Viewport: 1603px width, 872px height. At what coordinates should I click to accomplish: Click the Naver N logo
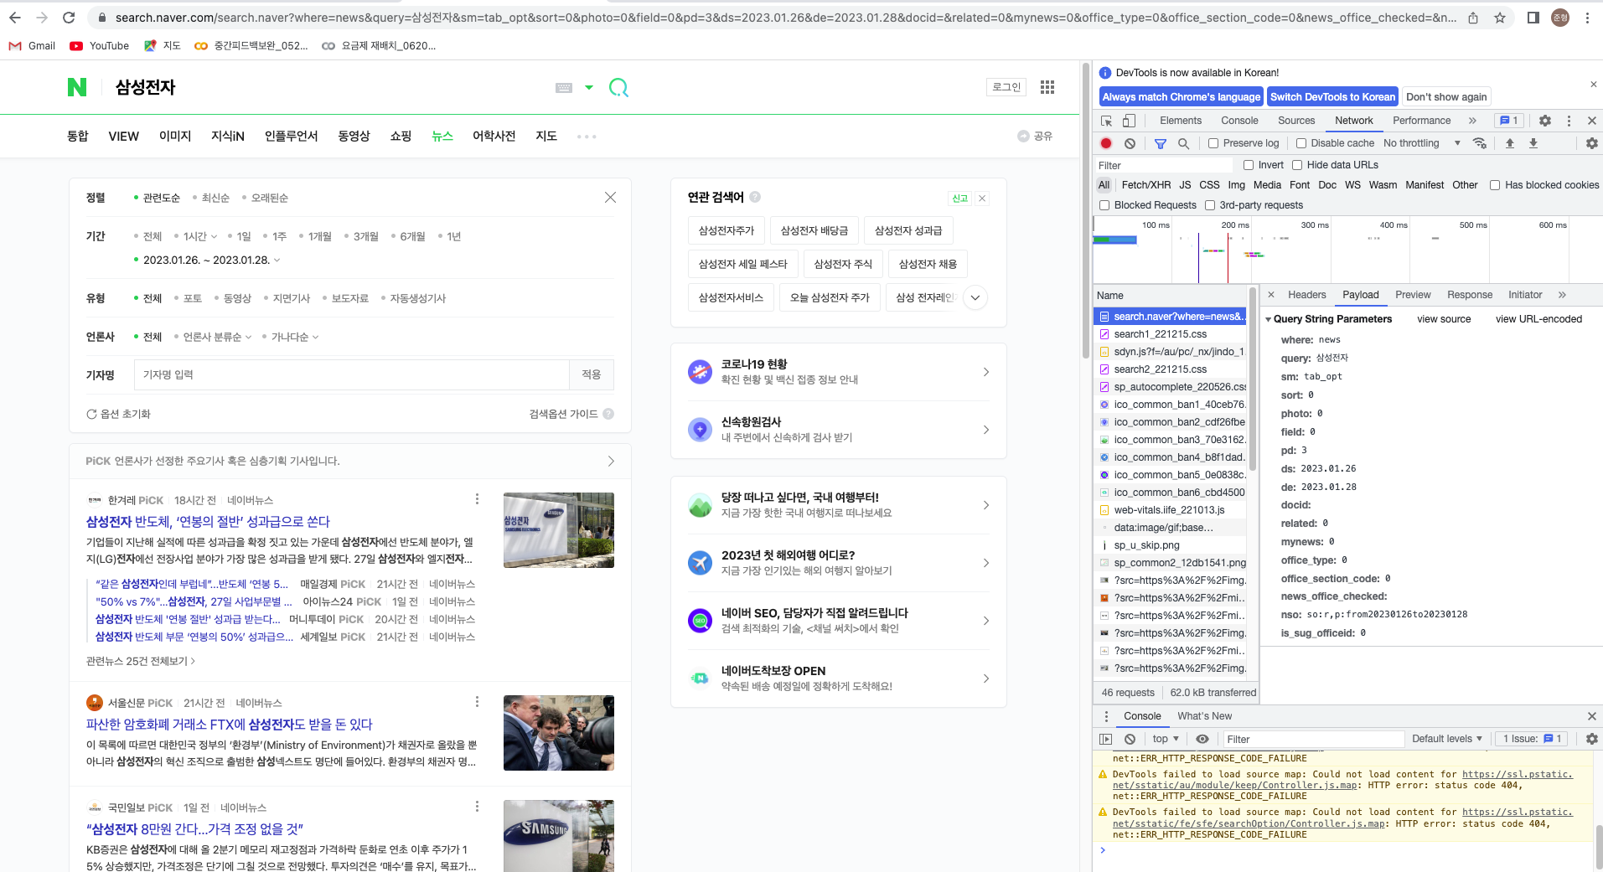tap(77, 87)
